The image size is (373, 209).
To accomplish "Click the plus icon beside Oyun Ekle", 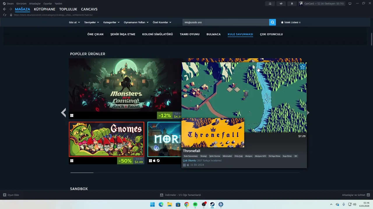I will coord(4,195).
